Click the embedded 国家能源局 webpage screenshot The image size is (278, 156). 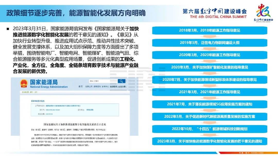tap(75, 114)
